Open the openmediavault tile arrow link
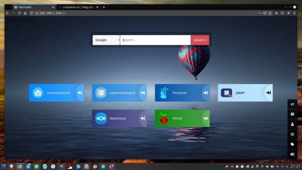 coord(143,93)
